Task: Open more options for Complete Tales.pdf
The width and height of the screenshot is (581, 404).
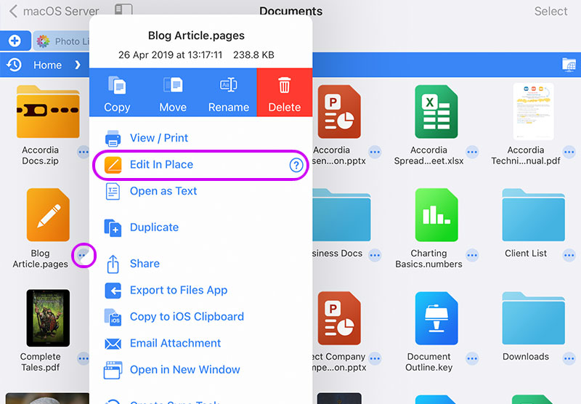Action: coord(84,358)
